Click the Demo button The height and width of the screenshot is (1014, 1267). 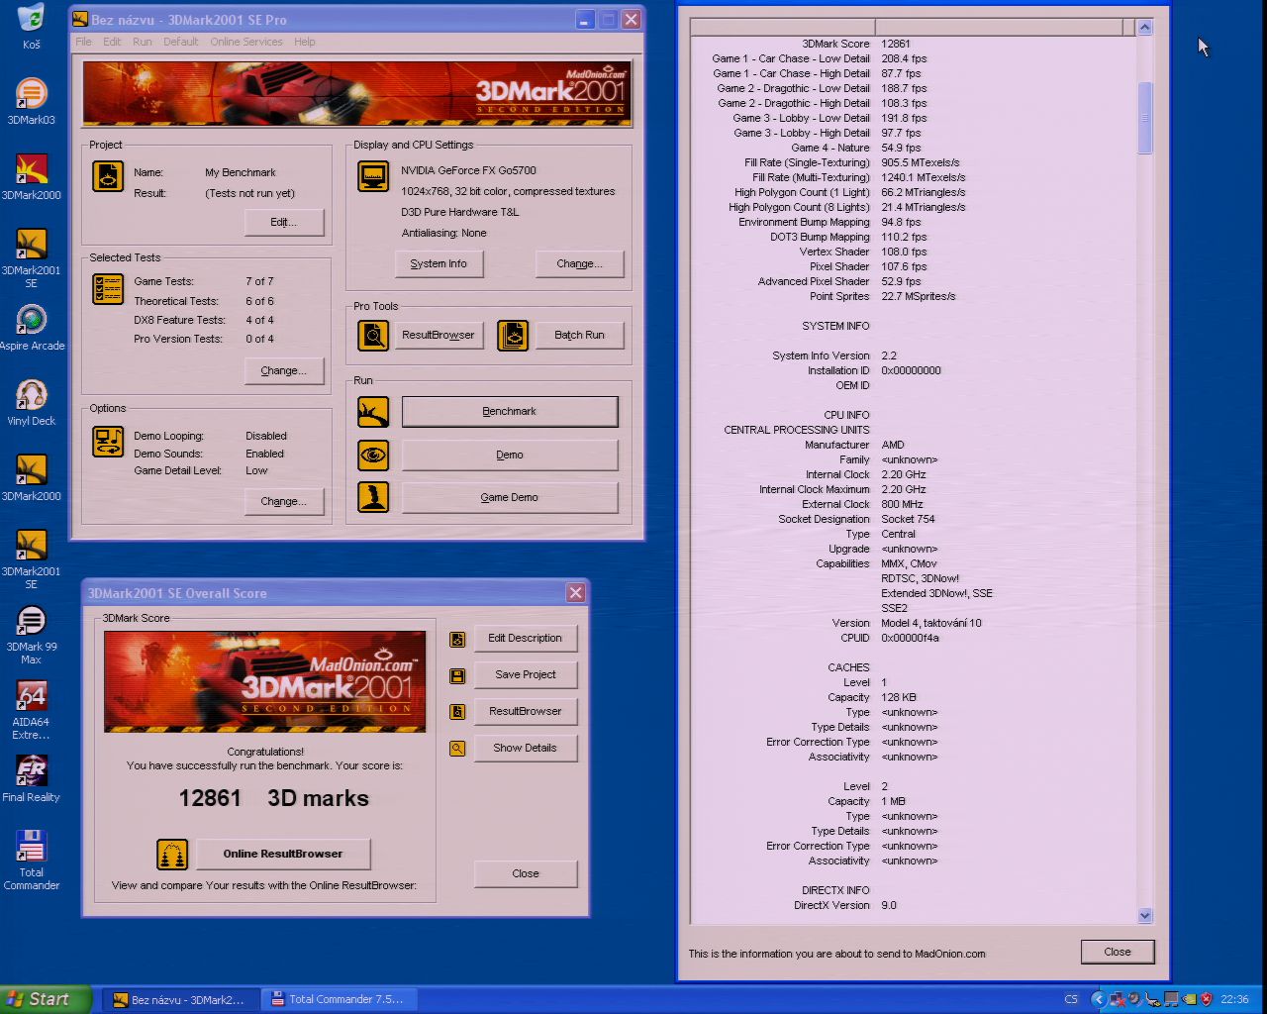click(x=510, y=455)
